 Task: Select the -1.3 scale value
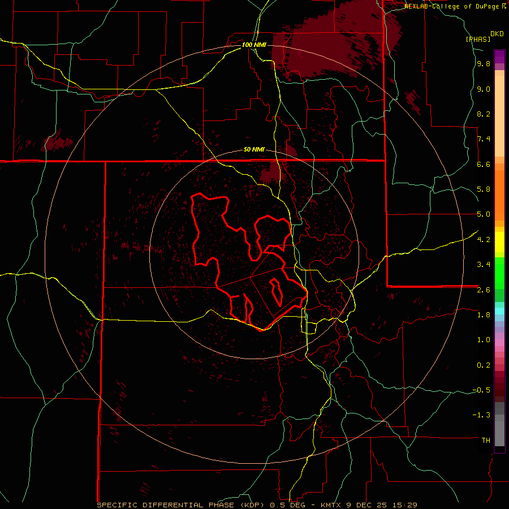481,415
